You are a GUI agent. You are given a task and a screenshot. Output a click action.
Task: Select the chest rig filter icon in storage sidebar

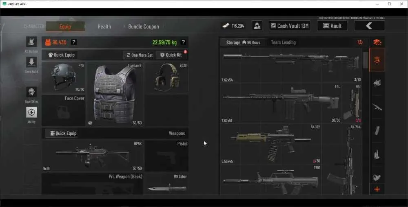coord(377,154)
